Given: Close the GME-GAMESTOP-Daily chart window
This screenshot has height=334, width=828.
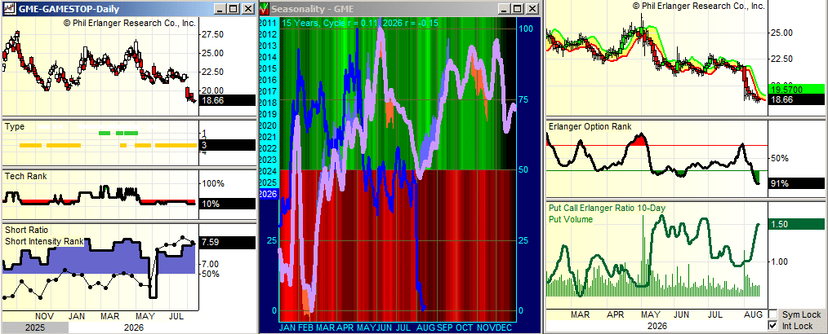Looking at the screenshot, I should (247, 9).
